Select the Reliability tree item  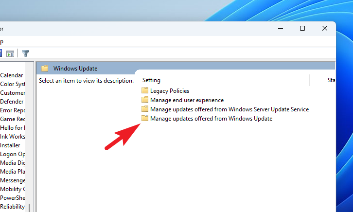pyautogui.click(x=12, y=207)
